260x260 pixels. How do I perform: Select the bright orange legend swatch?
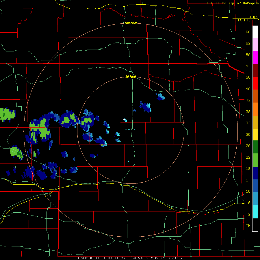click(x=255, y=109)
